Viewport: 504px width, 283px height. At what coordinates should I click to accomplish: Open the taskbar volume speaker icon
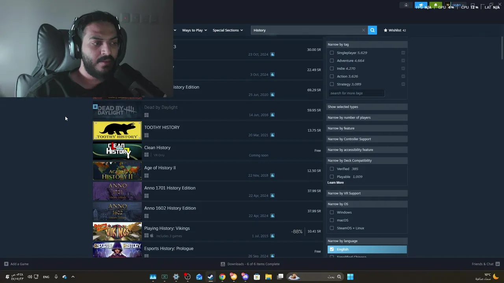[x=30, y=277]
